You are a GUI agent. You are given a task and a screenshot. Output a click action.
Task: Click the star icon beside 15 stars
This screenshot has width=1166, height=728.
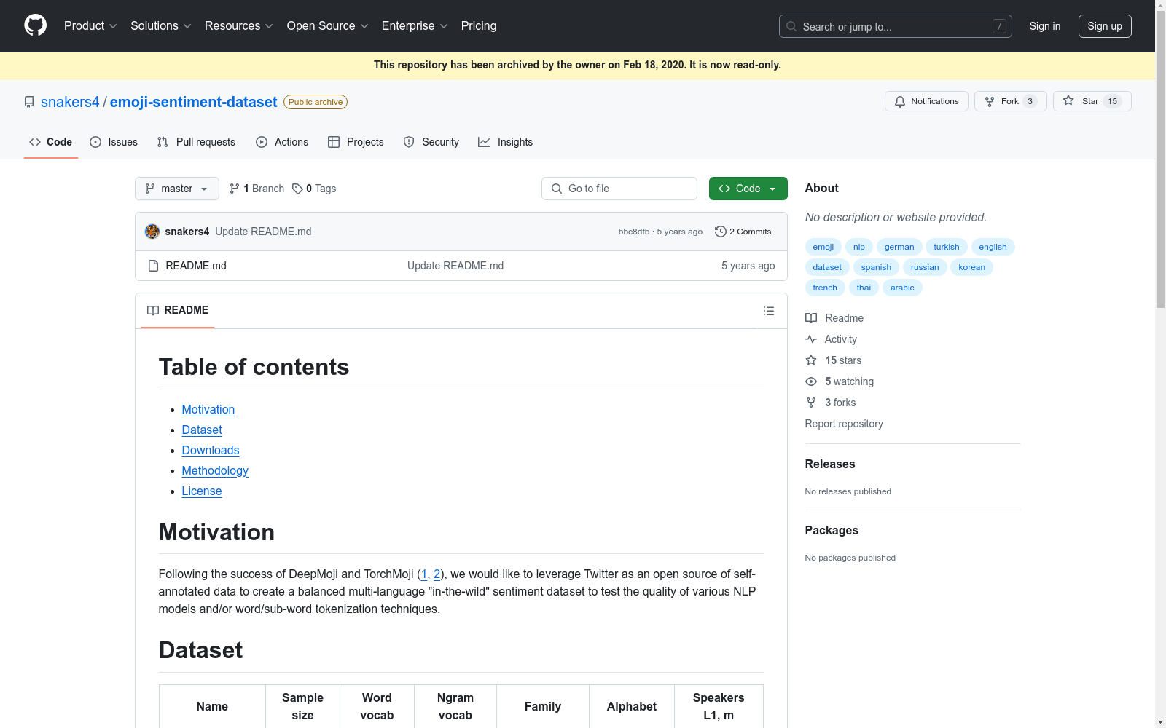[811, 360]
